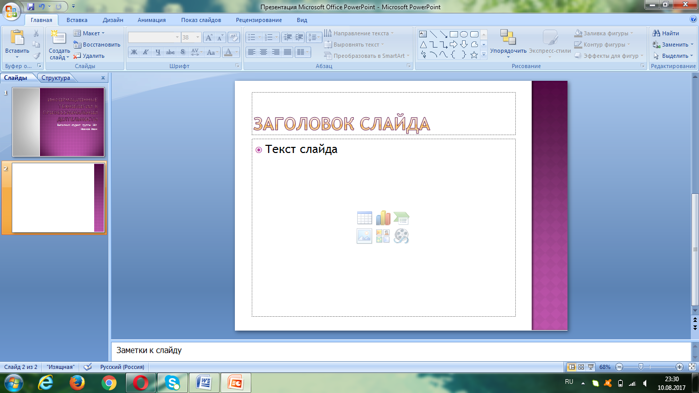Toggle strikethrough abc formatting

170,52
